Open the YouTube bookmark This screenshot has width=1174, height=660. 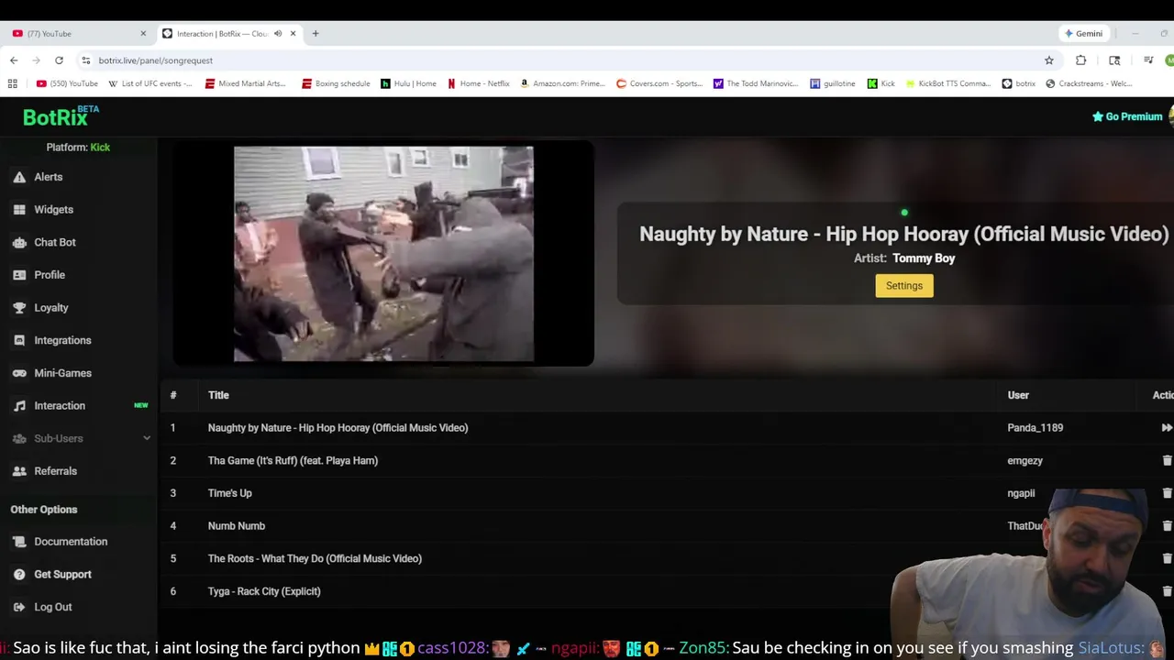67,83
